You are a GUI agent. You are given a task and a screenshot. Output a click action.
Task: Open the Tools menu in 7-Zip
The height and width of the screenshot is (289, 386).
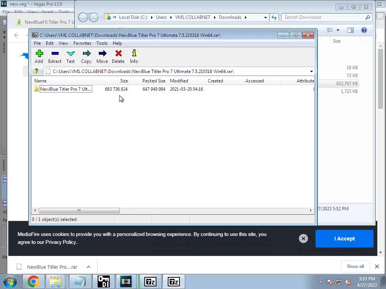[102, 43]
